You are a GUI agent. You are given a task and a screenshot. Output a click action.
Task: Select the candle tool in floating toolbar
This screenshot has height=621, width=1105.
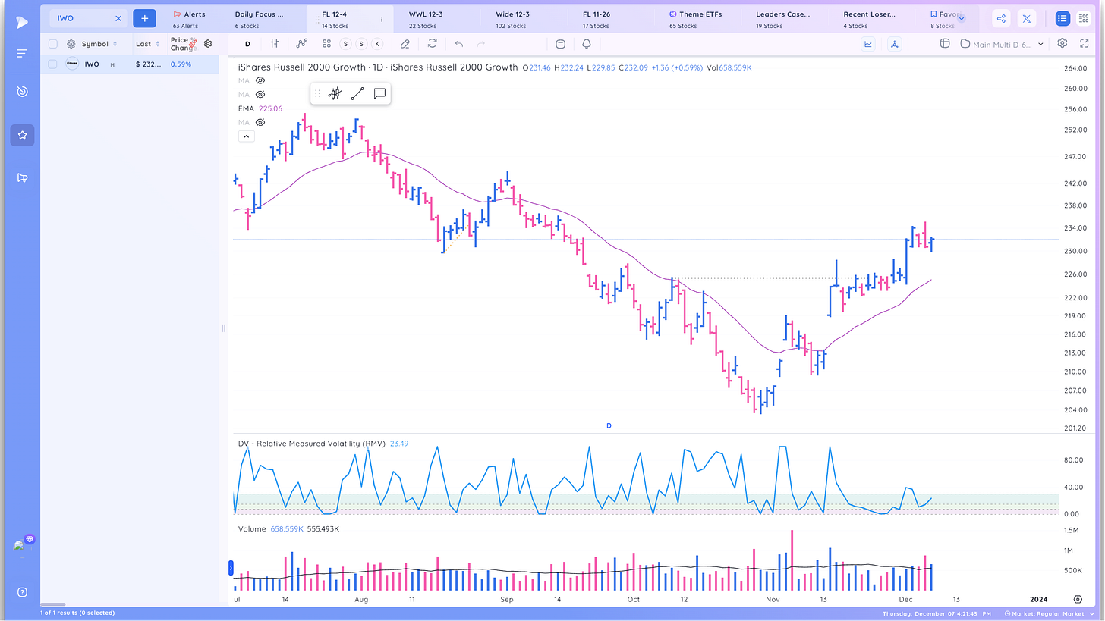click(x=335, y=94)
